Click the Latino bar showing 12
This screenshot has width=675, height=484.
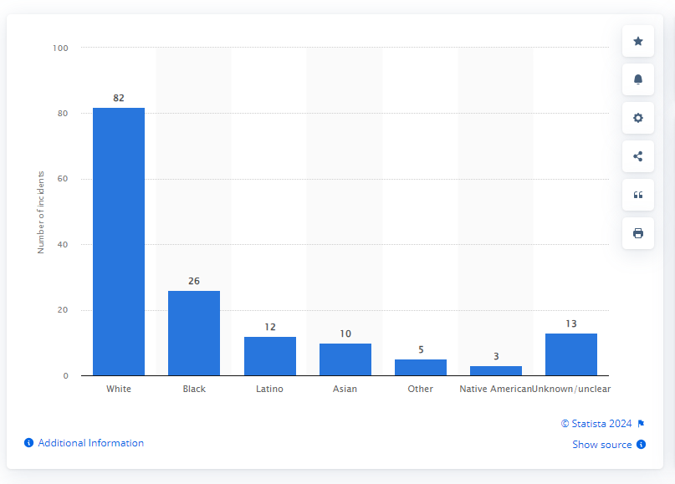tap(270, 356)
